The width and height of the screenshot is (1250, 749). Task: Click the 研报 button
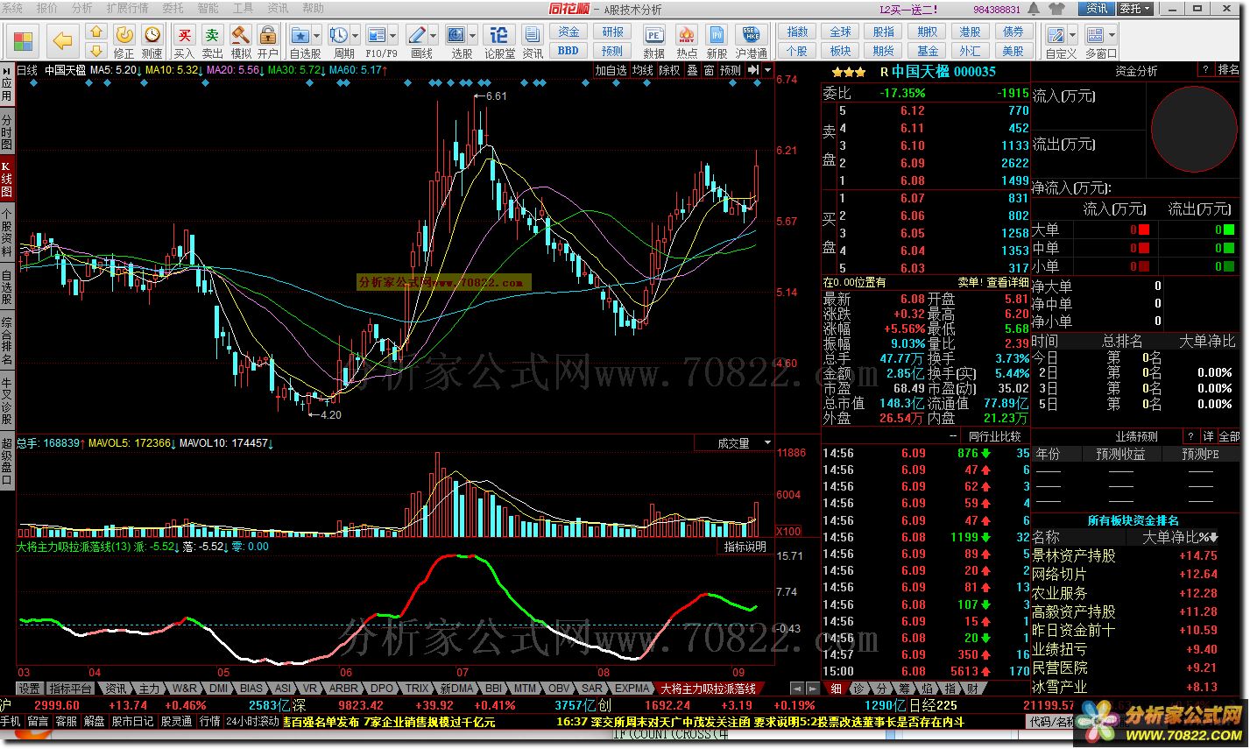[x=613, y=32]
